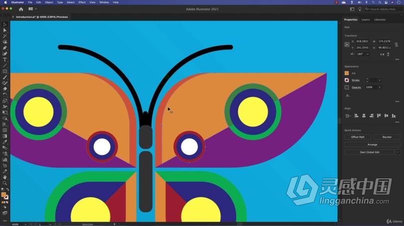Select the Paintbrush tool
Image resolution: width=404 pixels, height=226 pixels.
coord(5,77)
